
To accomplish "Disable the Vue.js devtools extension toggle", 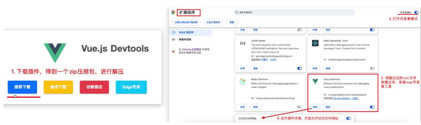I will coord(372,107).
